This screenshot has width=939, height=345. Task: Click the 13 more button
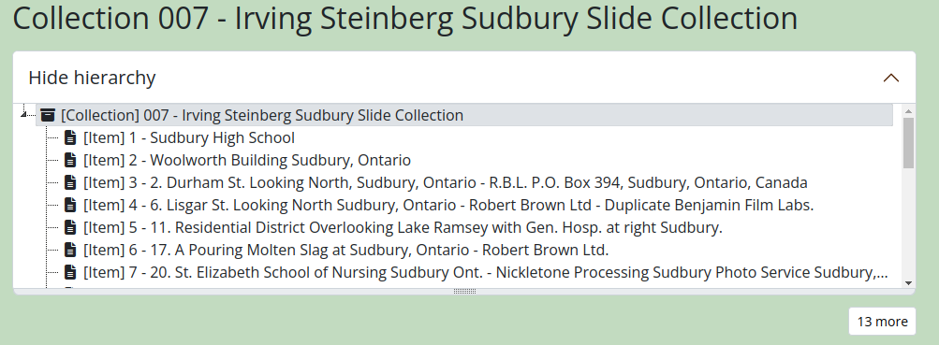coord(882,322)
